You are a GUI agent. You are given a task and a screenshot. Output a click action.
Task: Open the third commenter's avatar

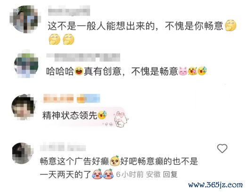24,107
